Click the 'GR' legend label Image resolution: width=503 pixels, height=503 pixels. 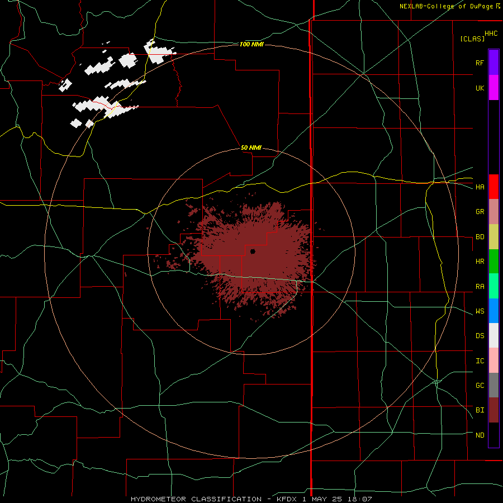[480, 212]
